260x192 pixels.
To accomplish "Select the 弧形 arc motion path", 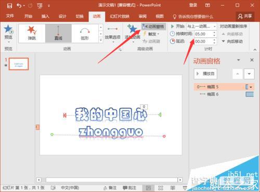I will click(85, 33).
